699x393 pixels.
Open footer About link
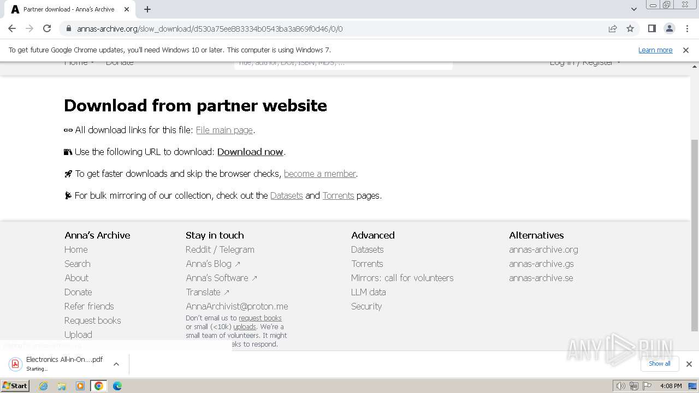[76, 278]
